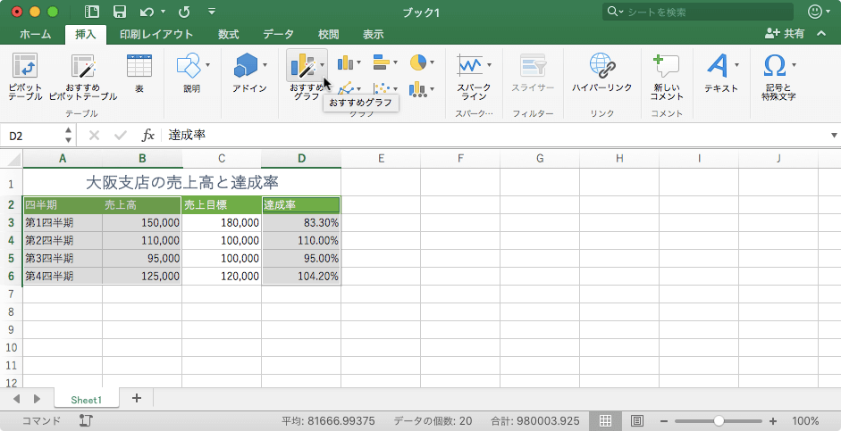Customize the quick access toolbar
Screen dimensions: 841x431
tap(211, 12)
